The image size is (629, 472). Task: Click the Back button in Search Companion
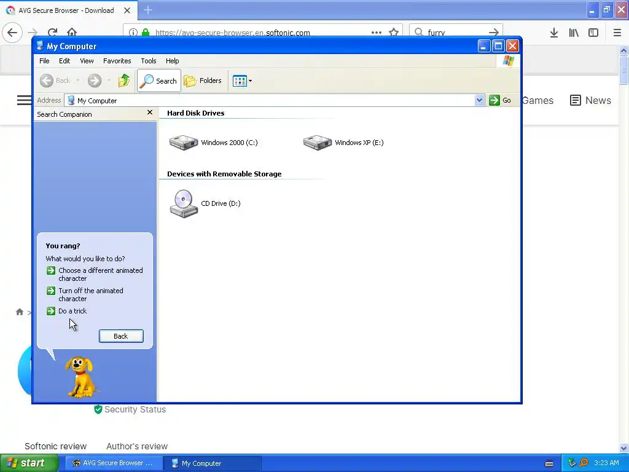121,336
